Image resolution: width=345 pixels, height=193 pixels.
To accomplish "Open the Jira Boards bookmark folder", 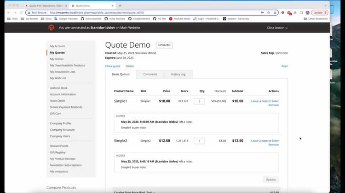I will (x=29, y=19).
